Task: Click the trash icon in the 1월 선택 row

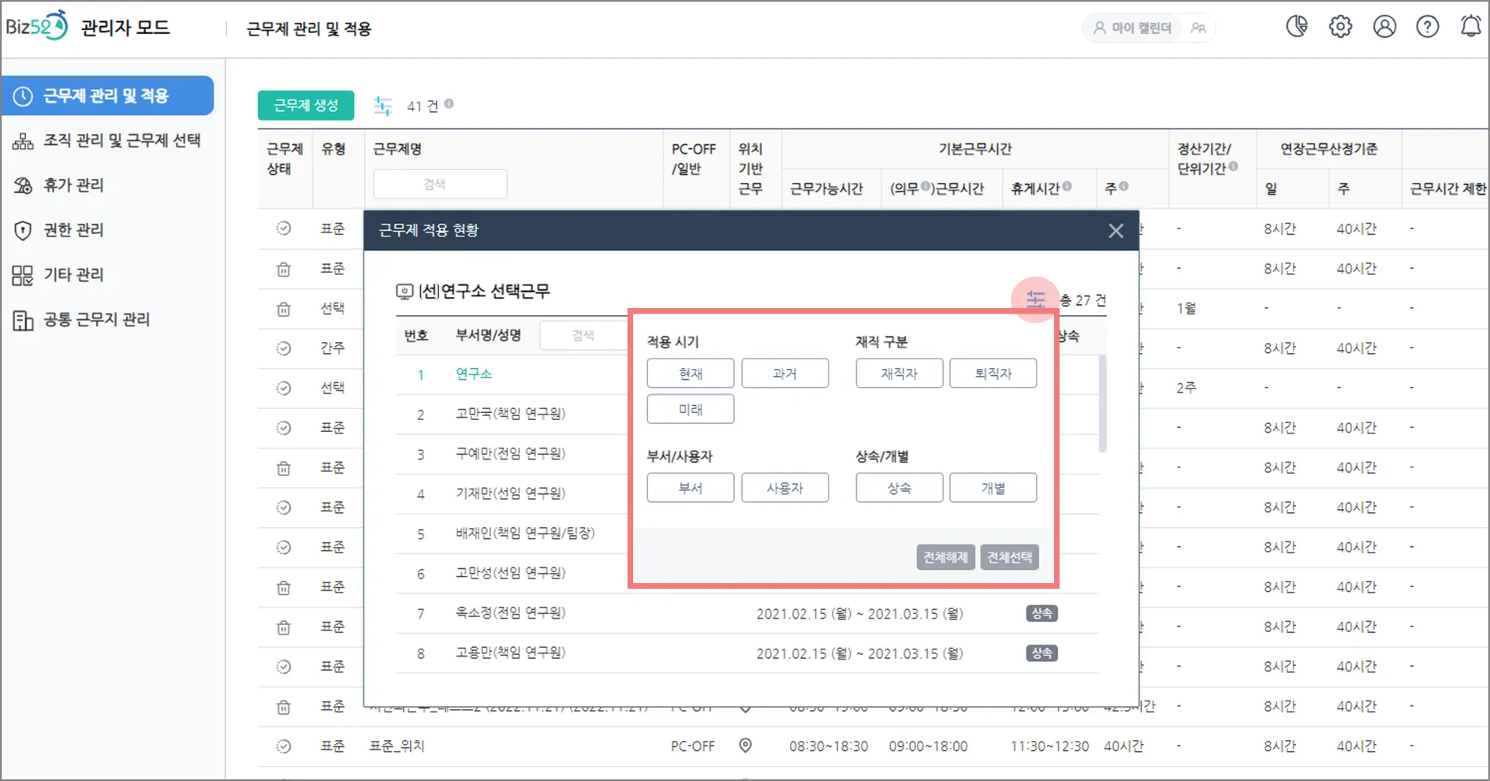Action: pyautogui.click(x=284, y=308)
